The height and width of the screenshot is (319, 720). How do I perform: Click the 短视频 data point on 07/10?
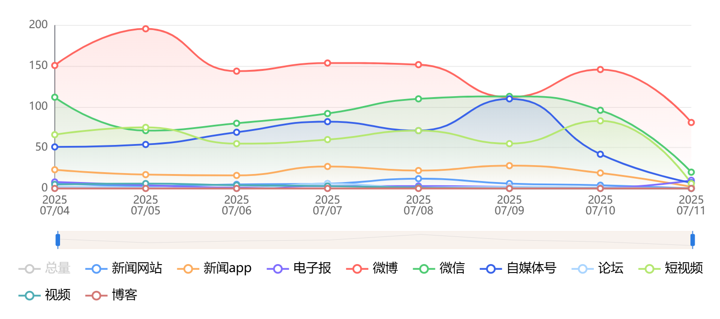600,121
